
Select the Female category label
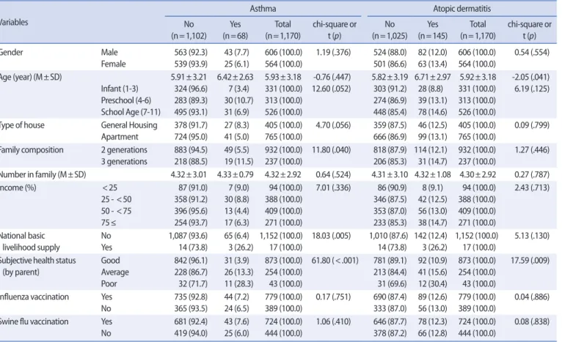(x=113, y=64)
